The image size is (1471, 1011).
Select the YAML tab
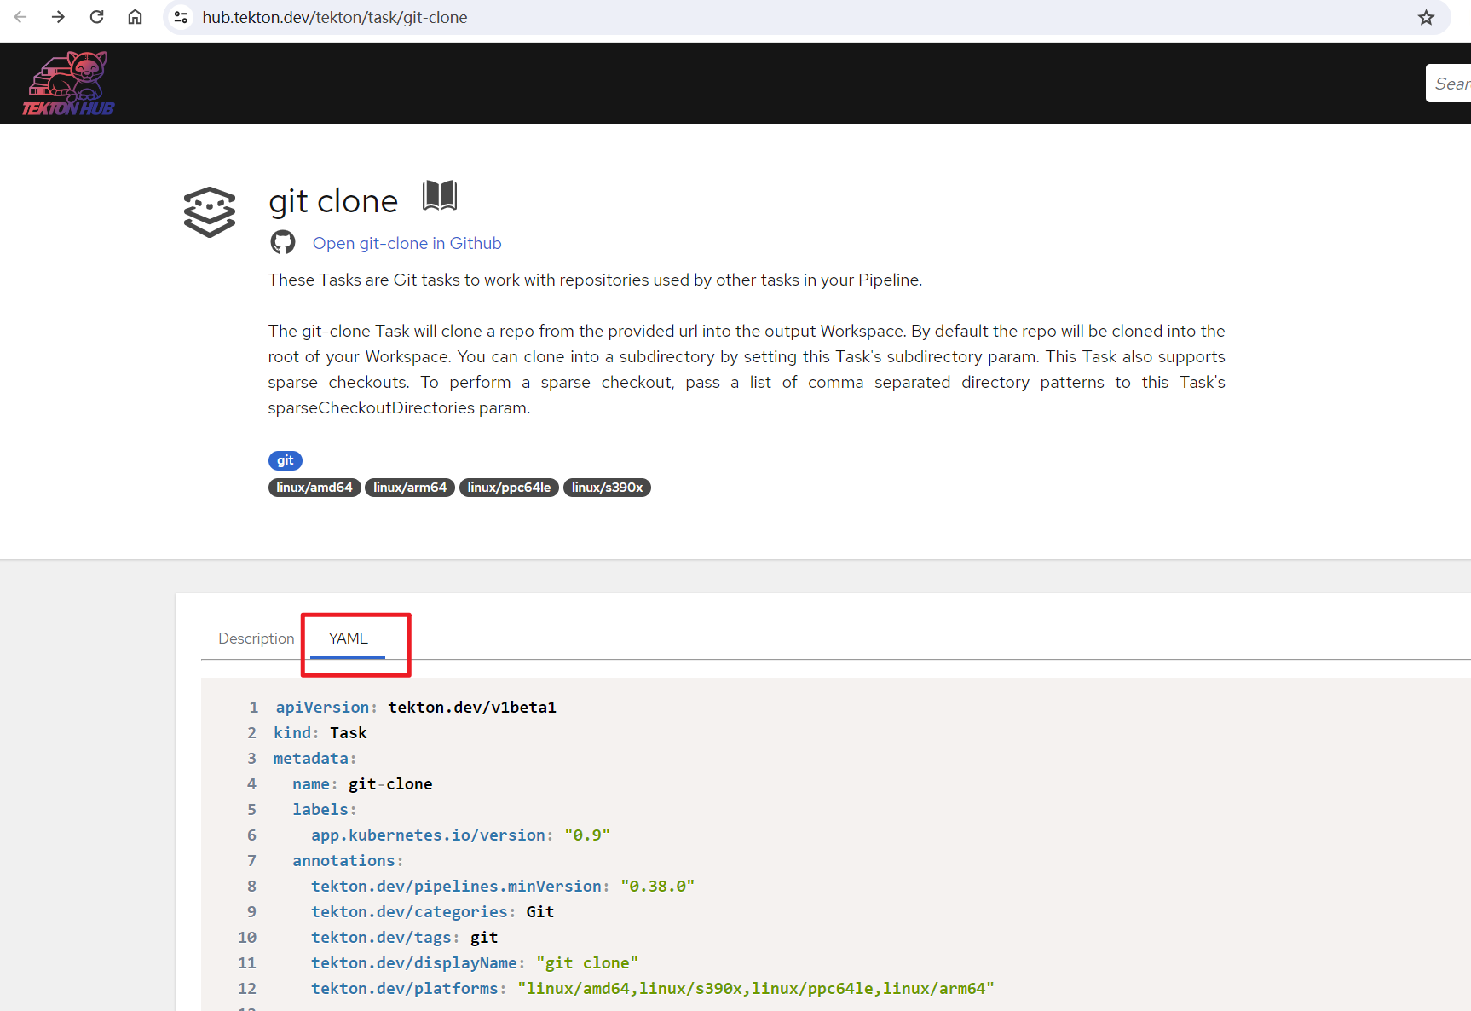pos(348,638)
